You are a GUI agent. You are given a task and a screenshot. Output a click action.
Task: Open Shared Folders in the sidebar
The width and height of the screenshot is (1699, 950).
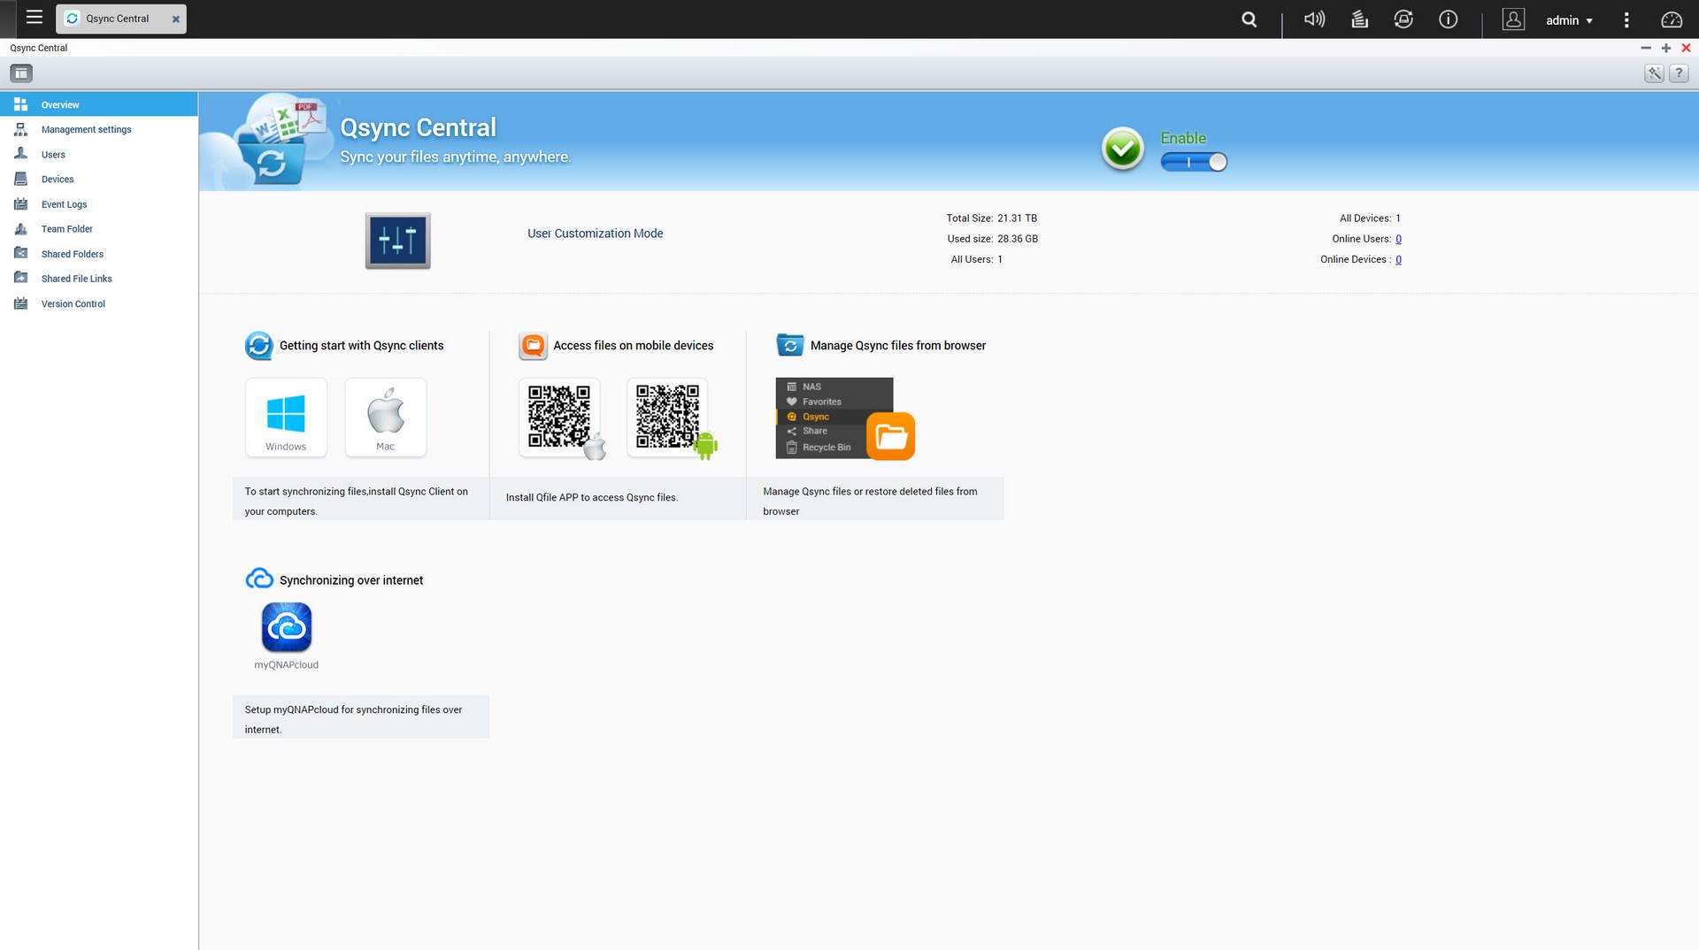coord(98,254)
